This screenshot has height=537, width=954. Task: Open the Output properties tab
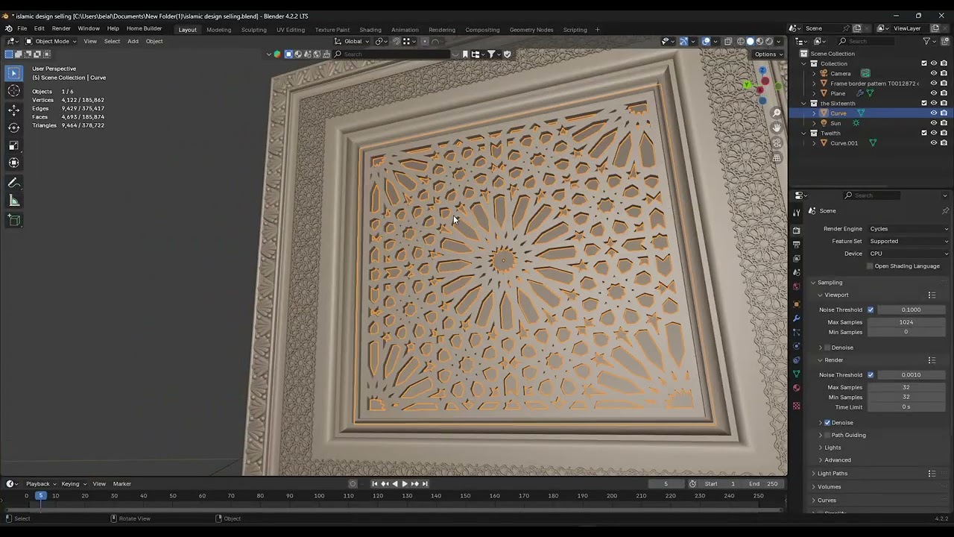pyautogui.click(x=796, y=244)
